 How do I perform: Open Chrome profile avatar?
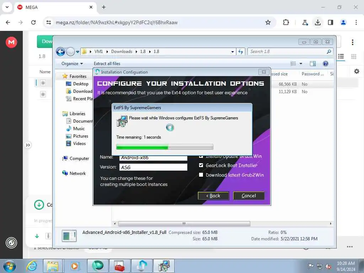pos(343,22)
